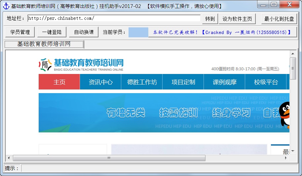Click the anchor app icon in title bar
This screenshot has width=302, height=176.
coord(6,6)
